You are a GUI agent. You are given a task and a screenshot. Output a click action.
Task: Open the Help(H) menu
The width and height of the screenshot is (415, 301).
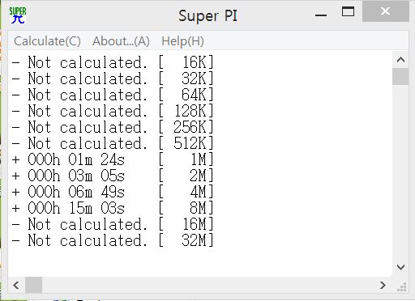(x=182, y=41)
